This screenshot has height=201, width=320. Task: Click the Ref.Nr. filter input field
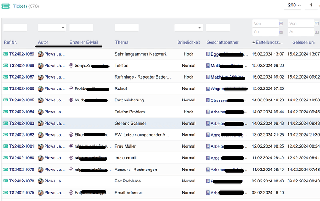15,28
